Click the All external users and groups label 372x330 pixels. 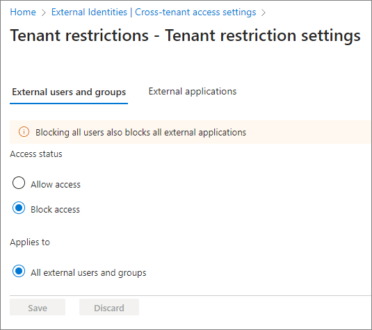[88, 273]
